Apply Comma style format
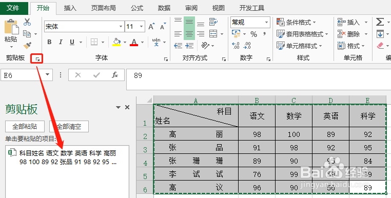 pos(264,34)
